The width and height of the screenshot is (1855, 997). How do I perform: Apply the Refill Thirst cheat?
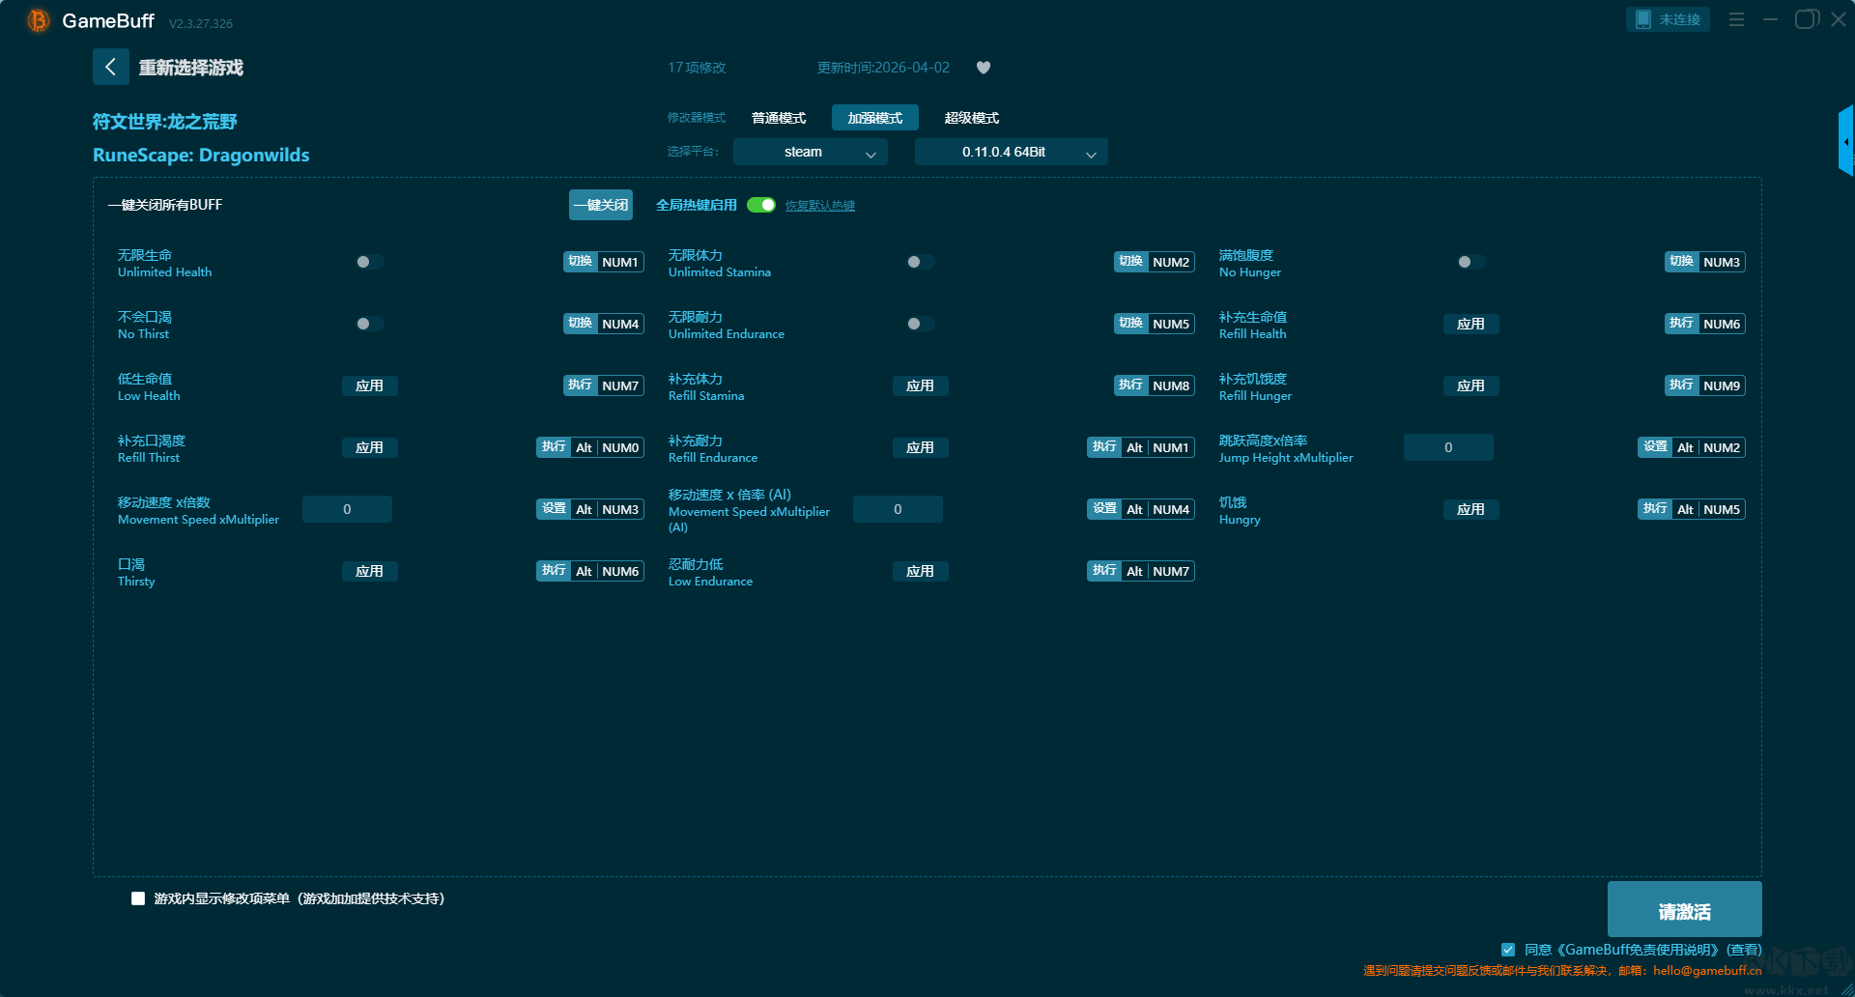369,447
